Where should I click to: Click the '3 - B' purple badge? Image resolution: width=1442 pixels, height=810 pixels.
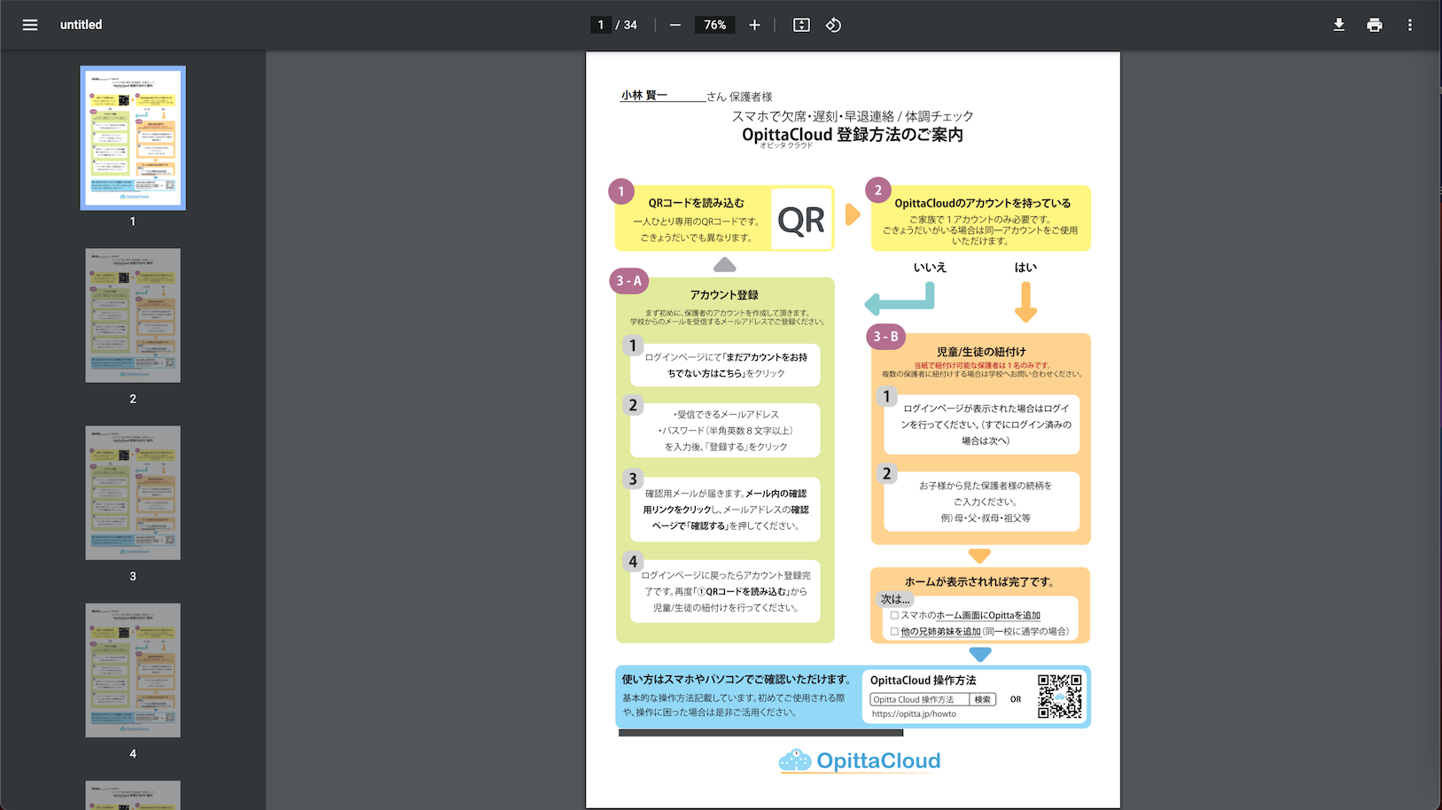click(x=885, y=336)
